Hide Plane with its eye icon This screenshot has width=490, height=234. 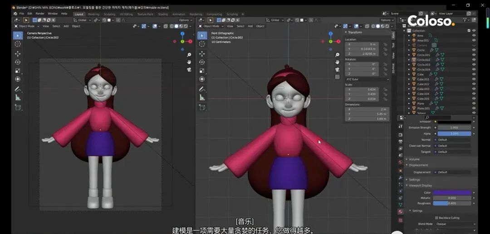click(474, 104)
